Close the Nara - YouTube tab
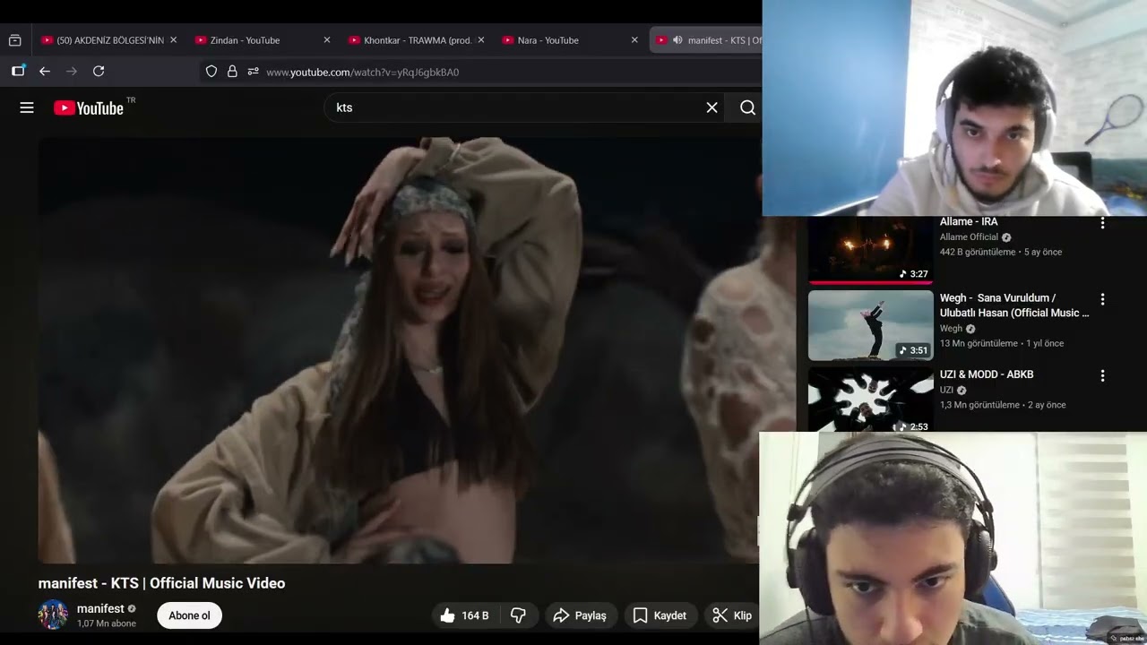Screen dimensions: 1147x645 pos(634,40)
